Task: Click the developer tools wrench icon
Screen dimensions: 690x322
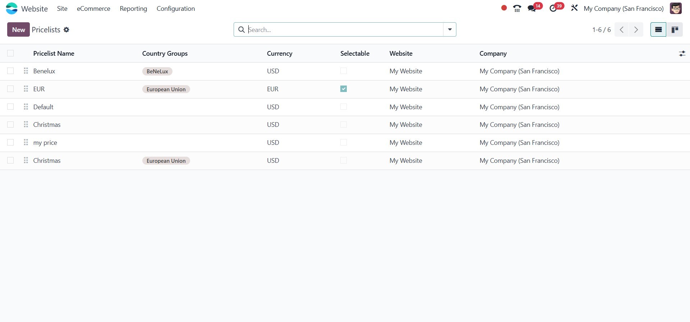Action: (574, 8)
